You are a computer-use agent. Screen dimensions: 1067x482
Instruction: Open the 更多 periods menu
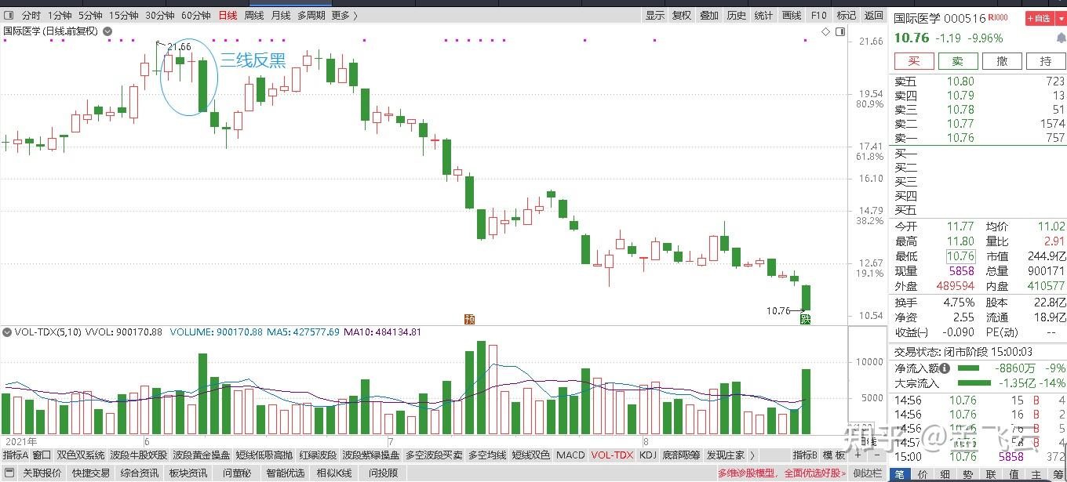point(344,15)
